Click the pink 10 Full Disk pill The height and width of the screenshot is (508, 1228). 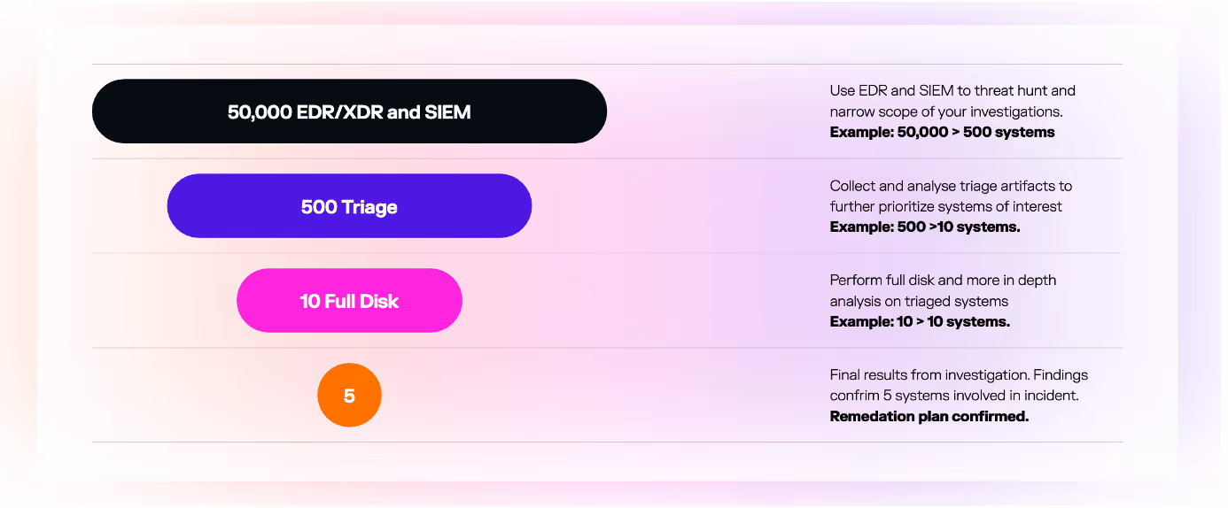349,301
